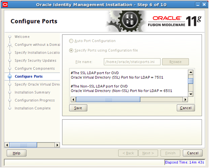Click text area scroll down arrow
Image resolution: width=209 pixels, height=168 pixels.
[x=191, y=94]
